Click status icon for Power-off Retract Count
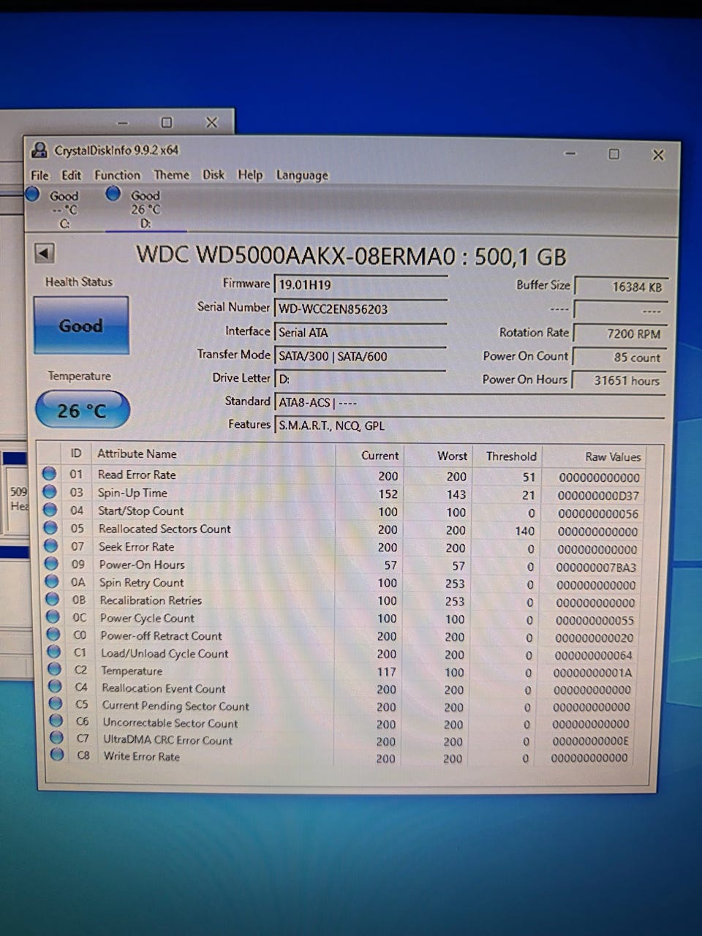 [53, 634]
